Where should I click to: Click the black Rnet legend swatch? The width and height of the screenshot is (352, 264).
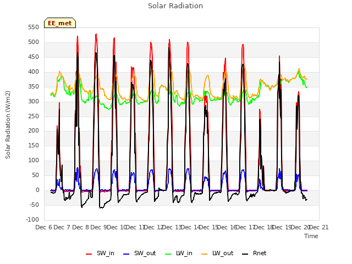click(x=245, y=254)
